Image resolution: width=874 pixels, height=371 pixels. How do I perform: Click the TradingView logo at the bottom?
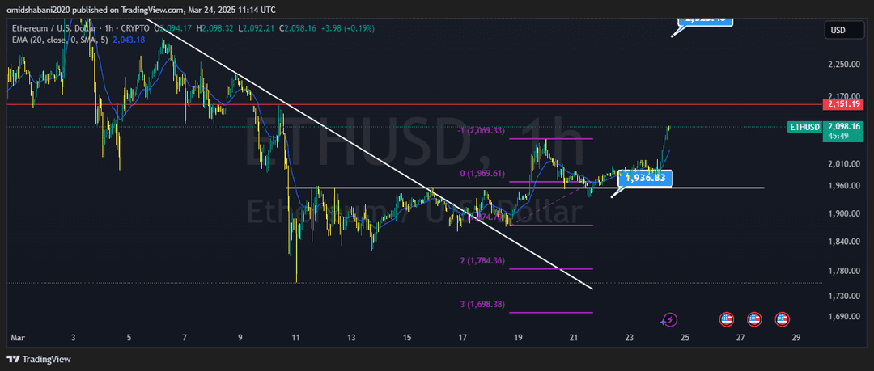(x=39, y=360)
